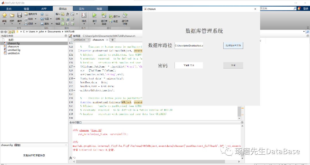The width and height of the screenshot is (310, 165).
Task: Click 'Documents' in the address path
Action: point(54,32)
